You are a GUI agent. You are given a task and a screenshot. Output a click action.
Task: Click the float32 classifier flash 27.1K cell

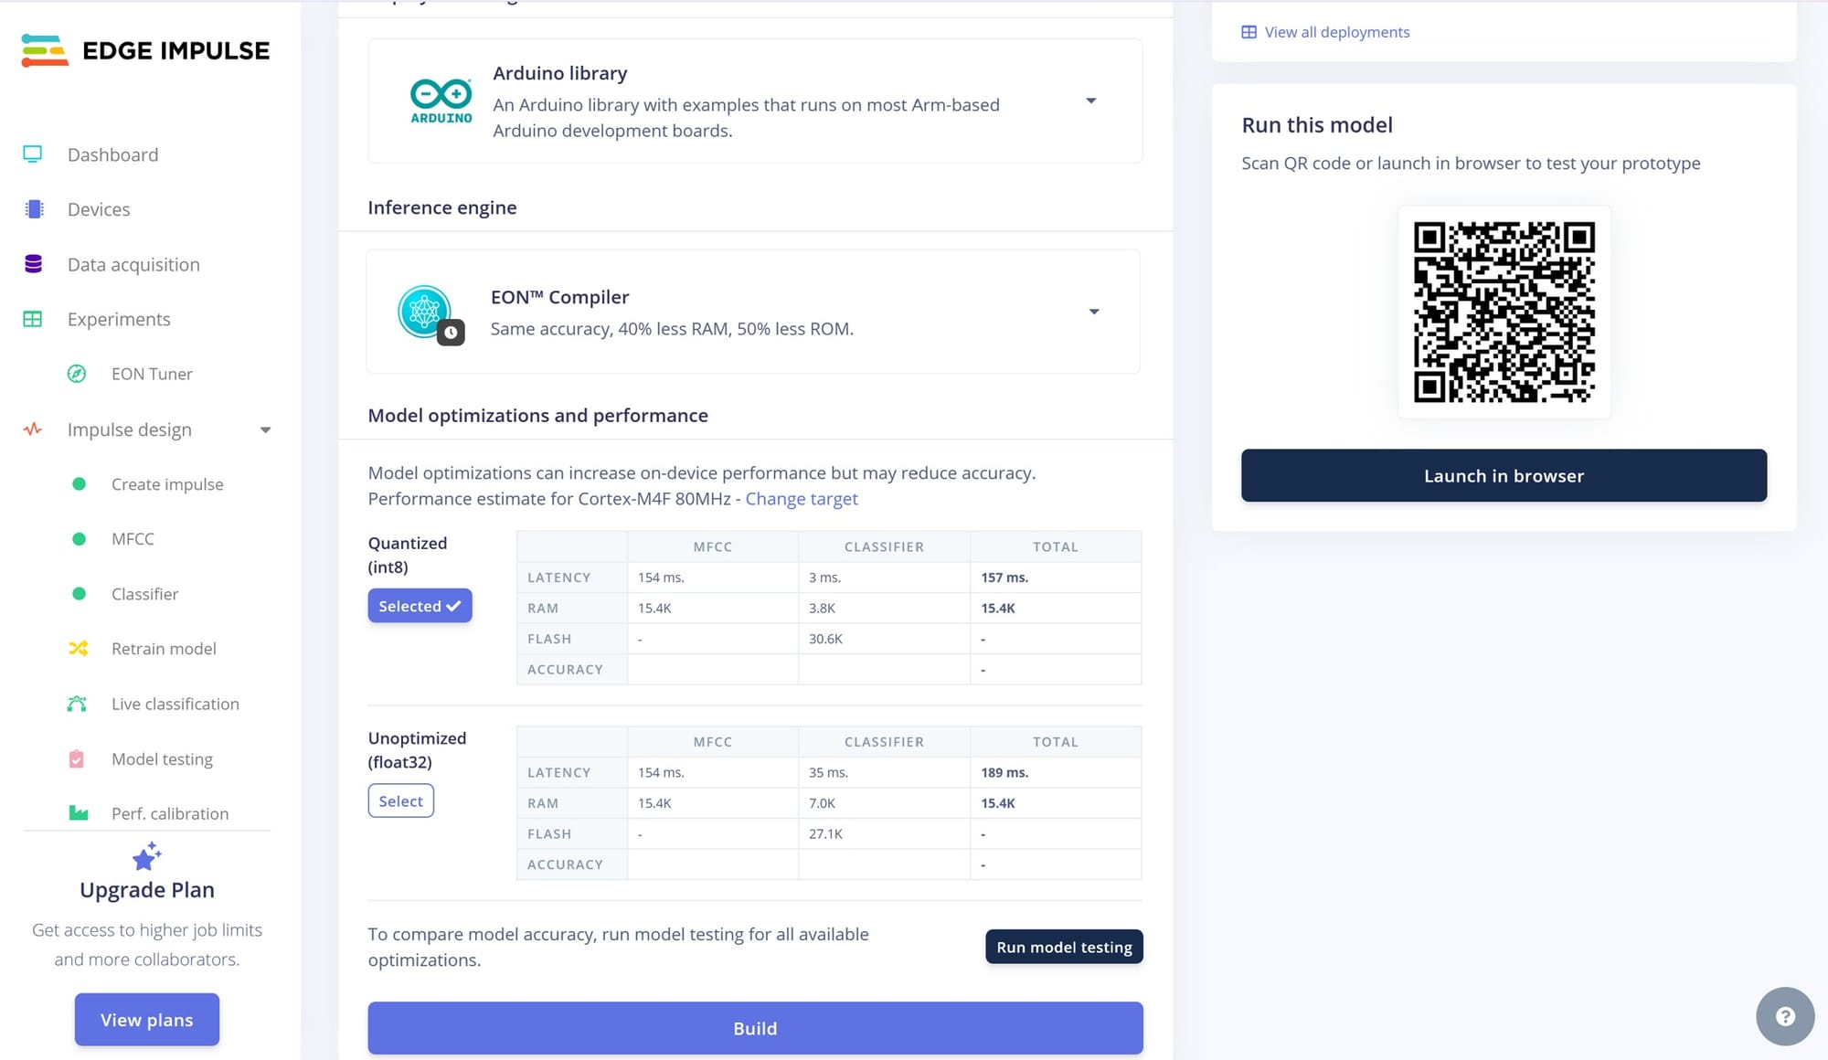click(x=884, y=833)
